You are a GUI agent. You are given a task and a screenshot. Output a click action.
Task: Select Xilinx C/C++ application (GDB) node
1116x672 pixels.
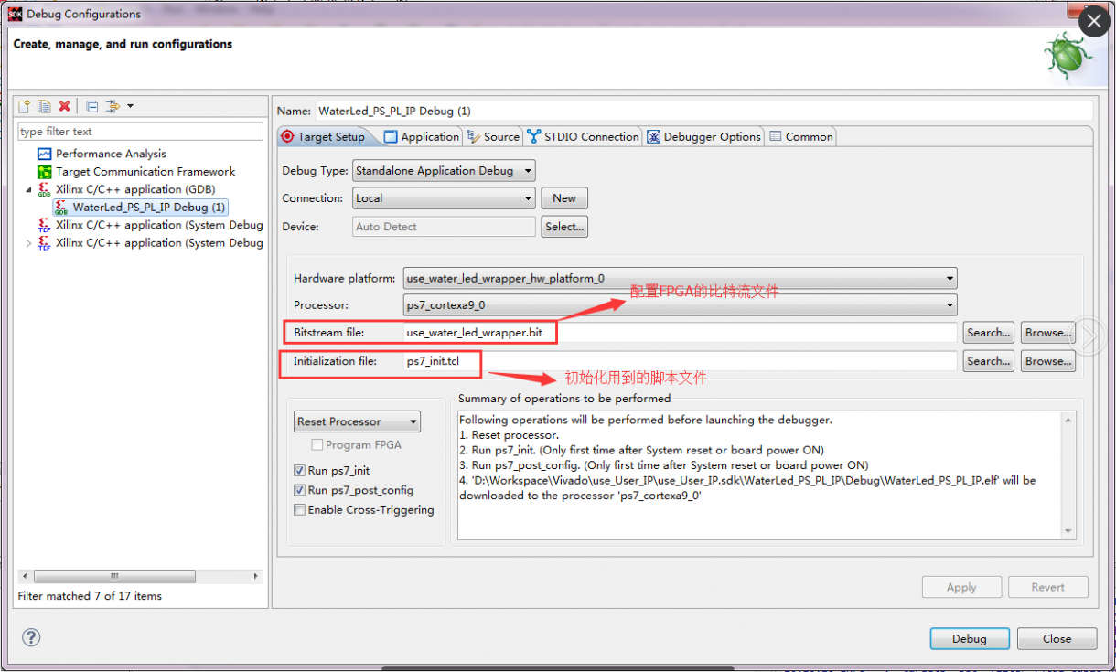pos(135,189)
